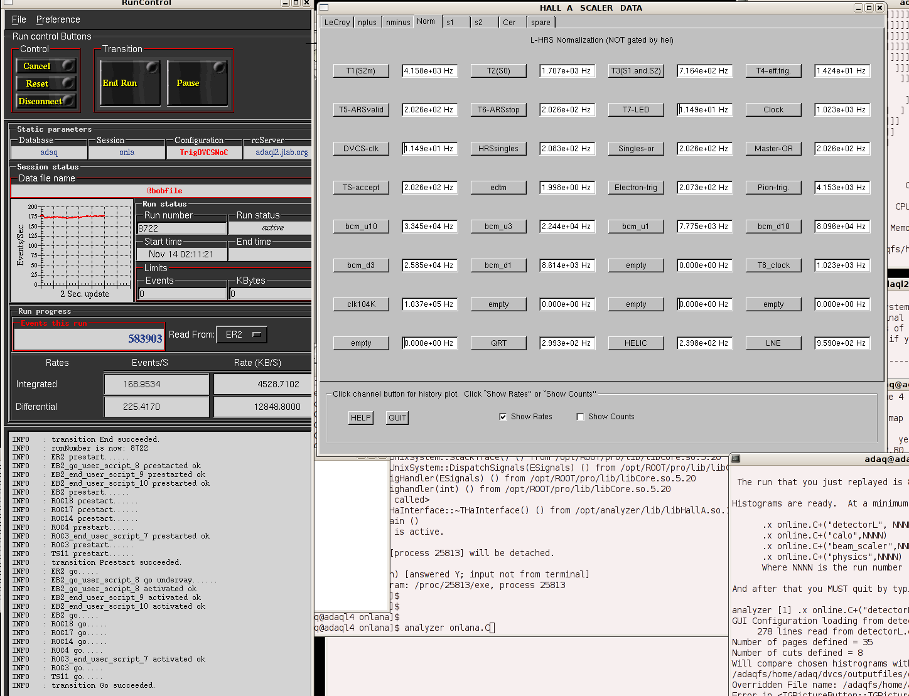Enable the Show Rates checkbox

click(503, 417)
